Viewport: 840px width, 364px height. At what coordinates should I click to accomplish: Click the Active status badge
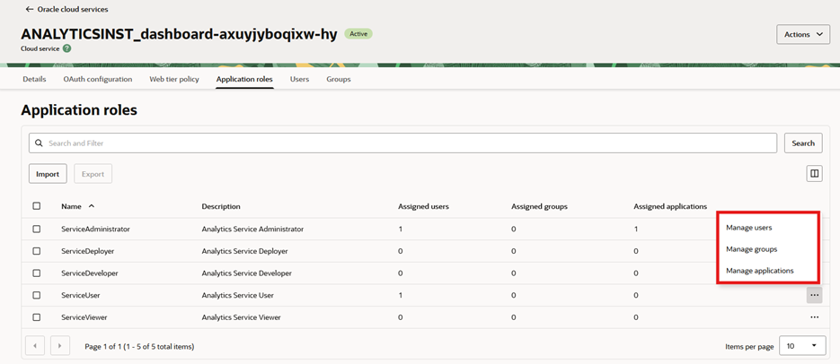(358, 34)
